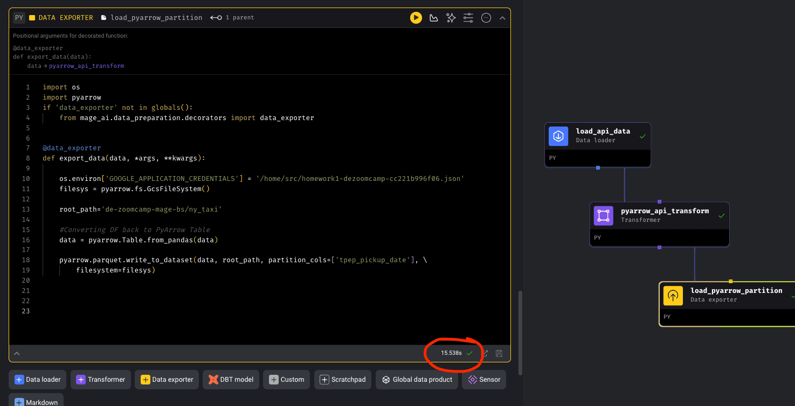
Task: Add a Transformer block
Action: click(101, 380)
